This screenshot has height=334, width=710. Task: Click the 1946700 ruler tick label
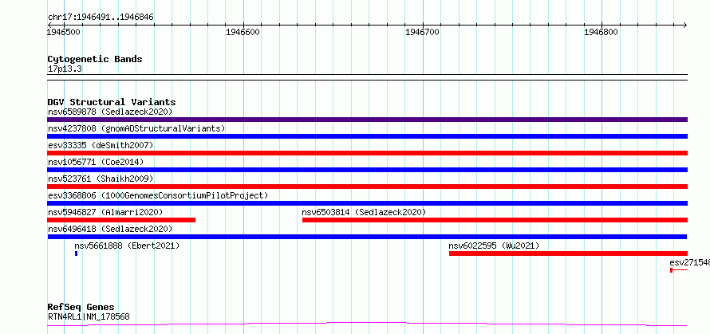[423, 32]
